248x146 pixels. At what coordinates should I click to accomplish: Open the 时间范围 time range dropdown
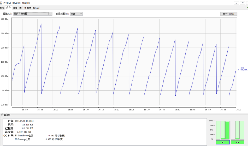click(76, 14)
